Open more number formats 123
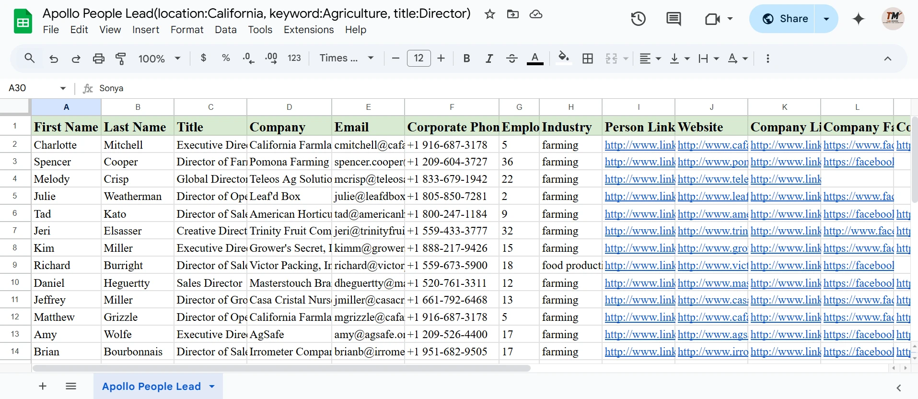 tap(294, 58)
